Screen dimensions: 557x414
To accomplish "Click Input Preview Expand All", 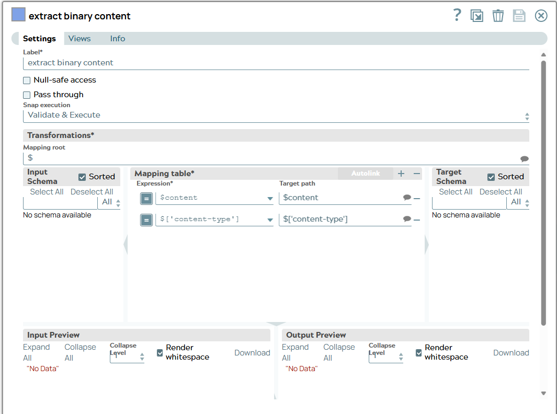I will point(36,352).
